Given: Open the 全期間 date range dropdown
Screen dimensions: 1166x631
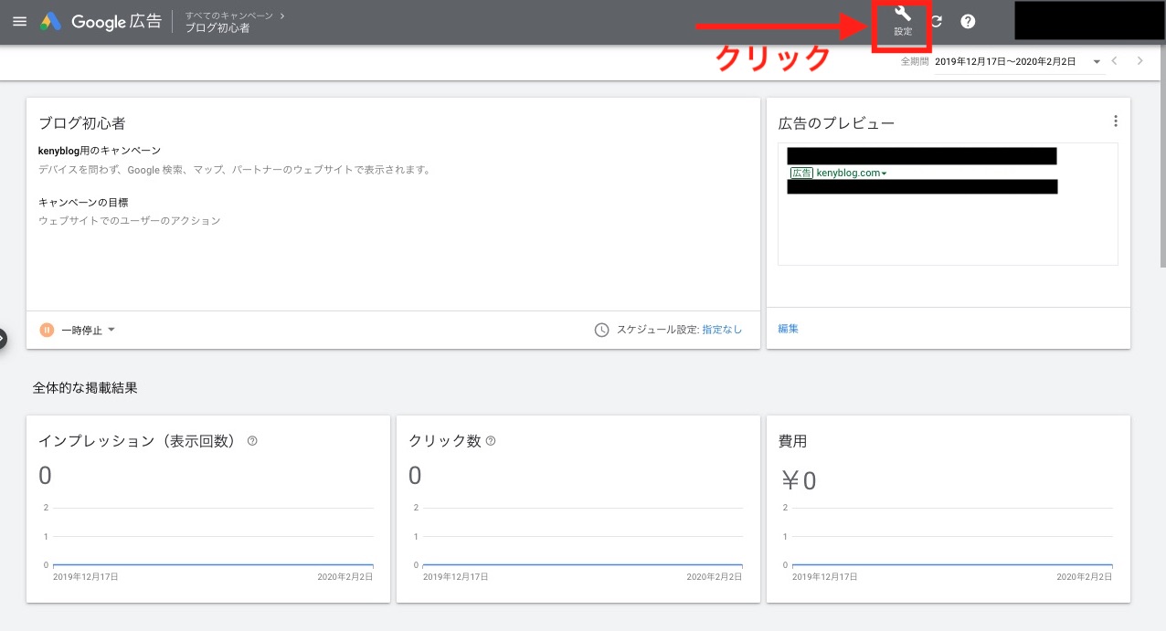Looking at the screenshot, I should [1096, 61].
